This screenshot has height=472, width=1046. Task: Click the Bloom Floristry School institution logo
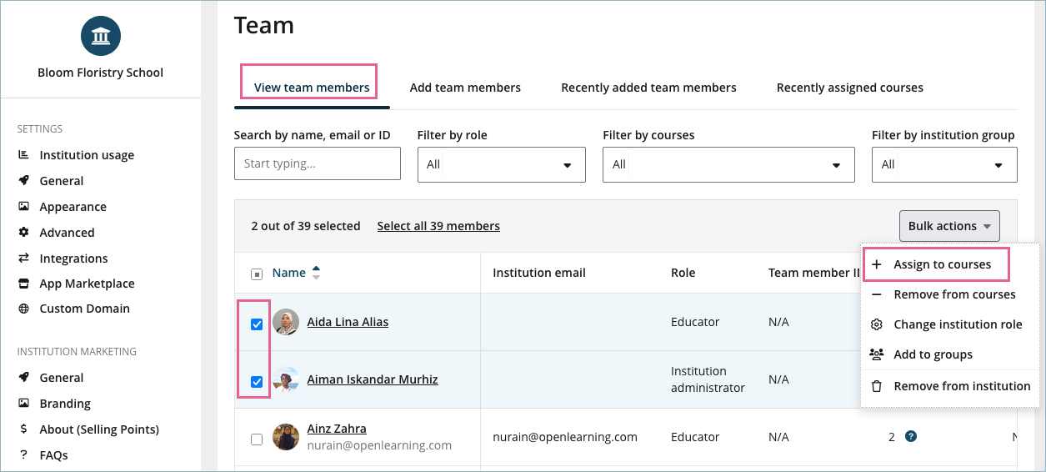pyautogui.click(x=101, y=36)
